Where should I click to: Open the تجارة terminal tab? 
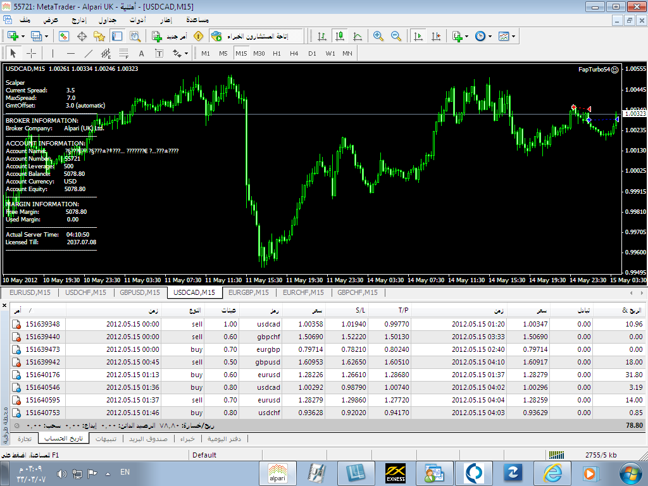pyautogui.click(x=25, y=439)
